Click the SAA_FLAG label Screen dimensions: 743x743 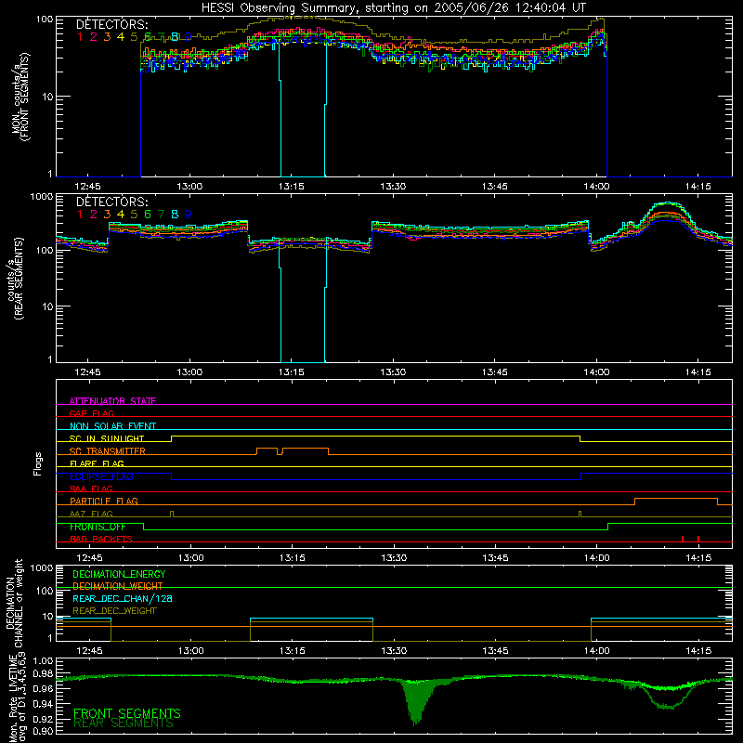pos(91,489)
